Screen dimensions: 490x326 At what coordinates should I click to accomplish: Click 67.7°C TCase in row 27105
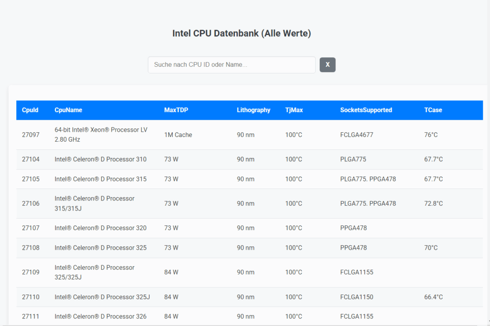coord(434,179)
